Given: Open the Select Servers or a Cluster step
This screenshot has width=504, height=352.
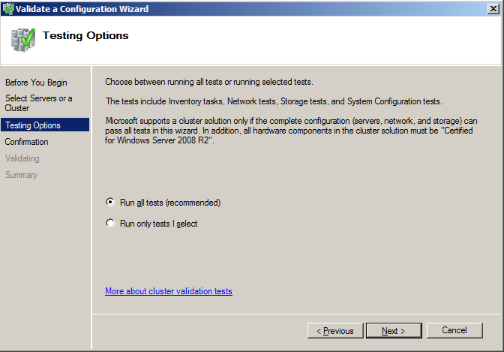Looking at the screenshot, I should tap(39, 103).
